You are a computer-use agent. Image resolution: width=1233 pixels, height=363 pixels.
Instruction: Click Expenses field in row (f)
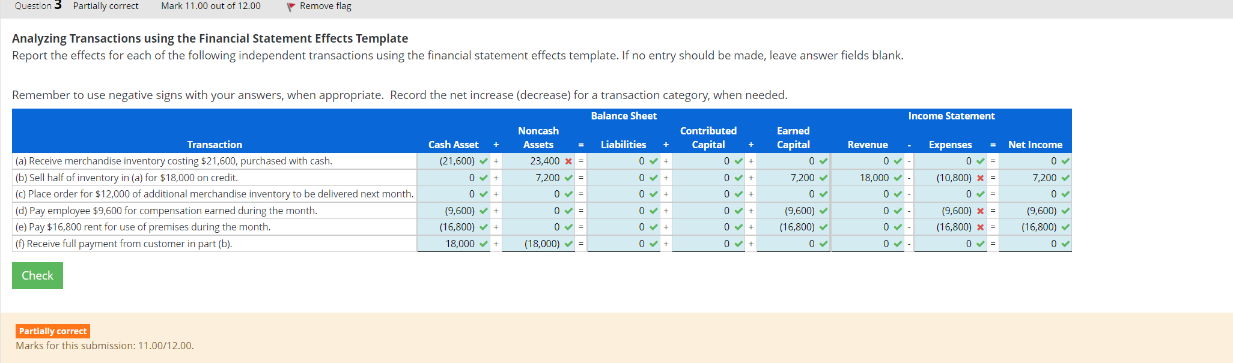[950, 244]
